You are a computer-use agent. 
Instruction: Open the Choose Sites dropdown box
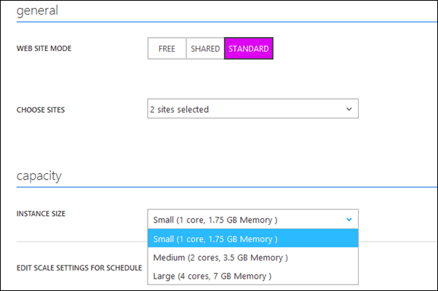252,109
